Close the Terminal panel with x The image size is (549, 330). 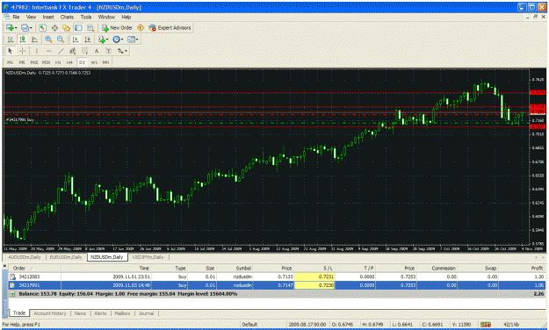(x=5, y=266)
